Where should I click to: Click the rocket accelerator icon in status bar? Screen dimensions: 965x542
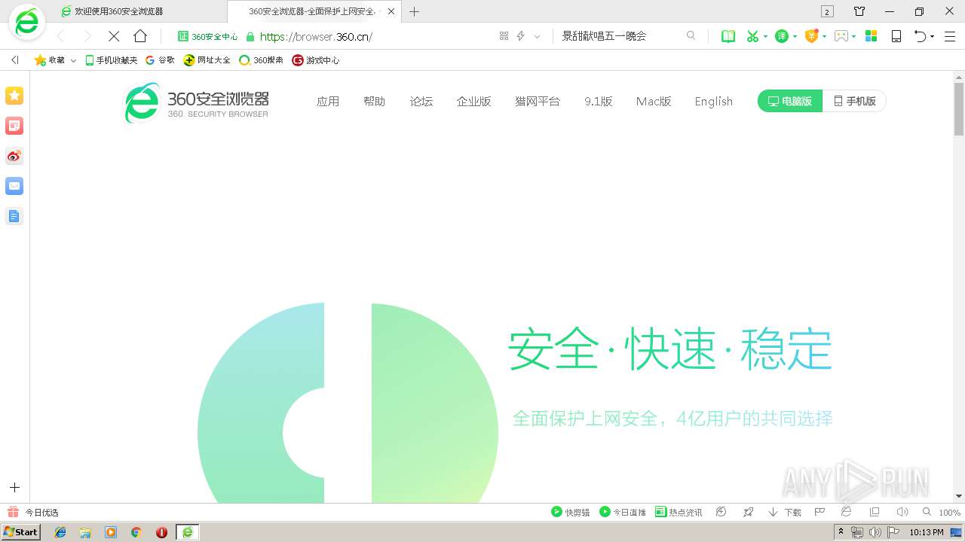748,512
